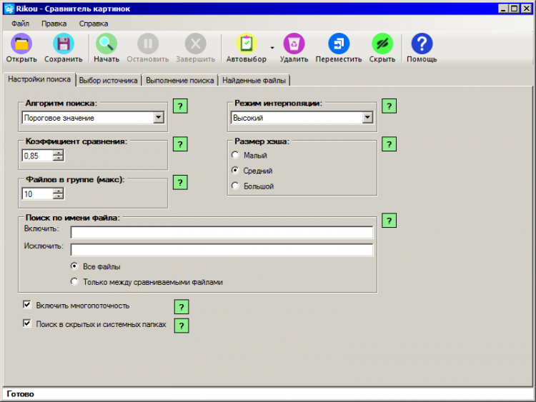Image resolution: width=536 pixels, height=402 pixels.
Task: Click the Открыть folder icon
Action: click(x=21, y=44)
